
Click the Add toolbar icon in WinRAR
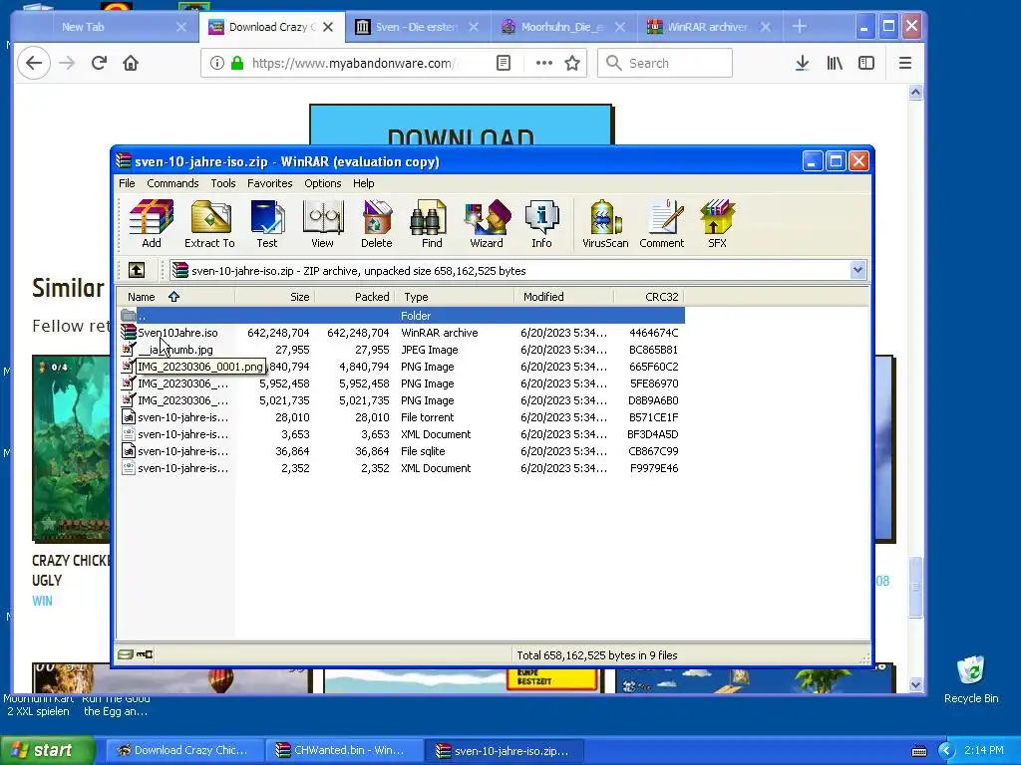[152, 224]
